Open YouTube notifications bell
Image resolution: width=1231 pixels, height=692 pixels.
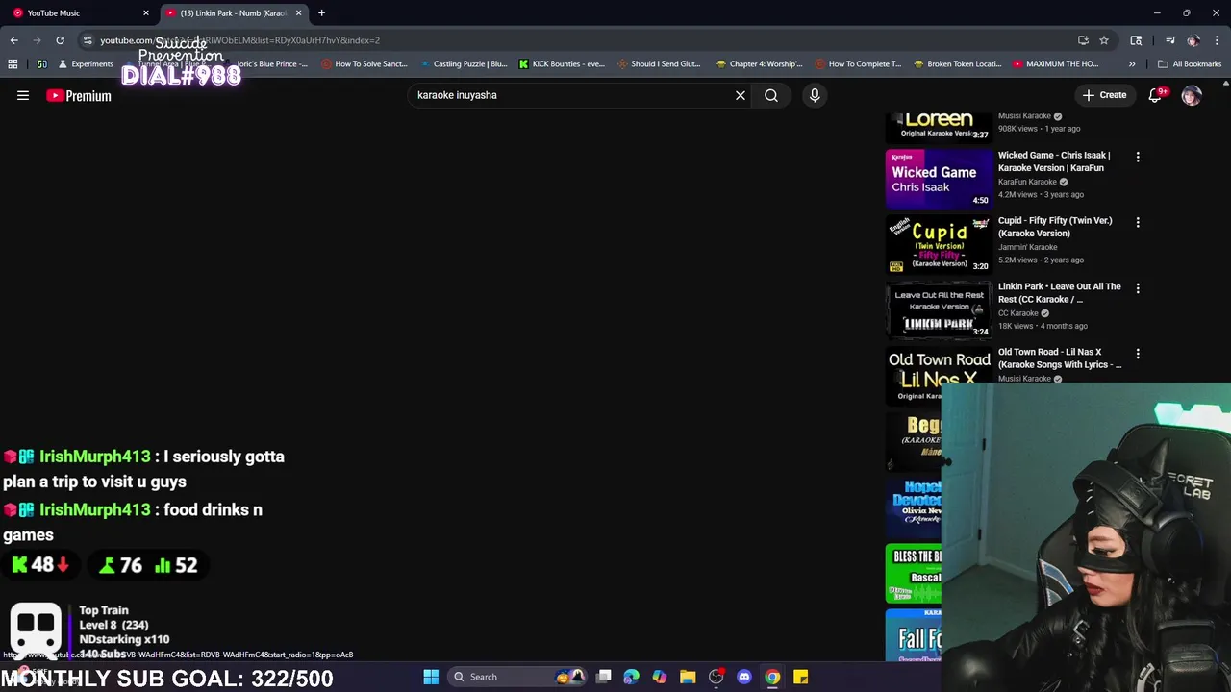coord(1155,95)
